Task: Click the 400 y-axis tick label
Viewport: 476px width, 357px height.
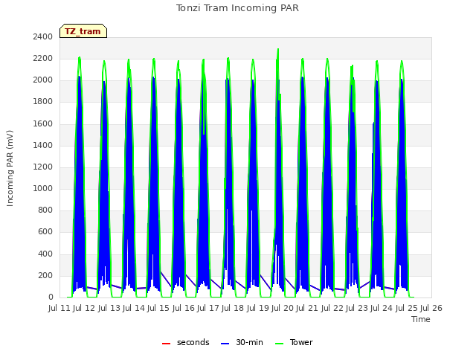Action: 45,254
